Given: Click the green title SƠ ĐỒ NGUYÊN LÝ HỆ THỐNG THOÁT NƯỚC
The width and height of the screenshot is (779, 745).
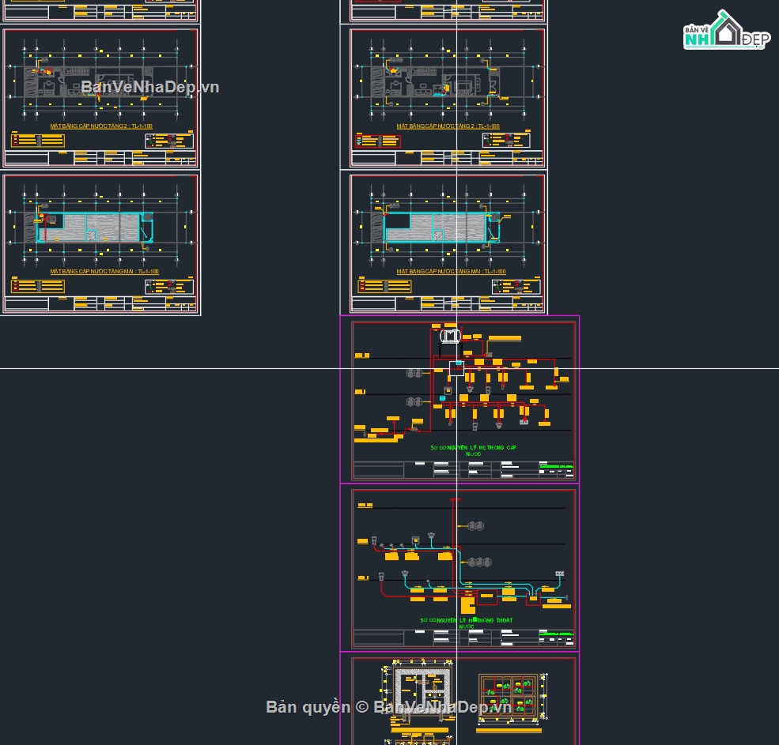Looking at the screenshot, I should tap(466, 623).
